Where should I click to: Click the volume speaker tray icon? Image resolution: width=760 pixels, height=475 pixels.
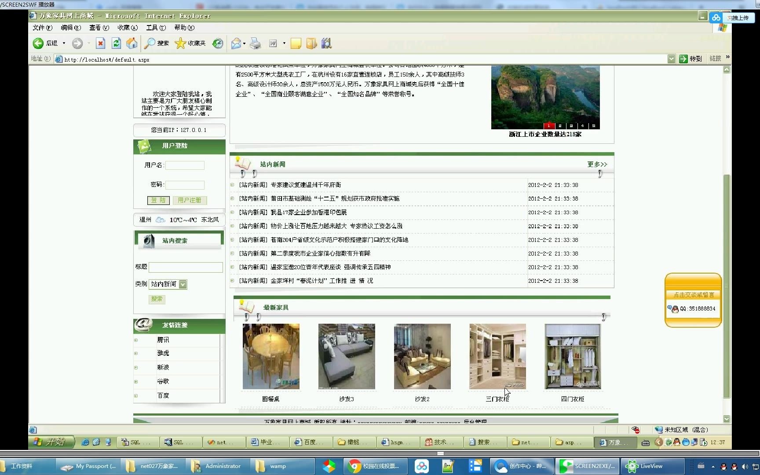tap(745, 466)
